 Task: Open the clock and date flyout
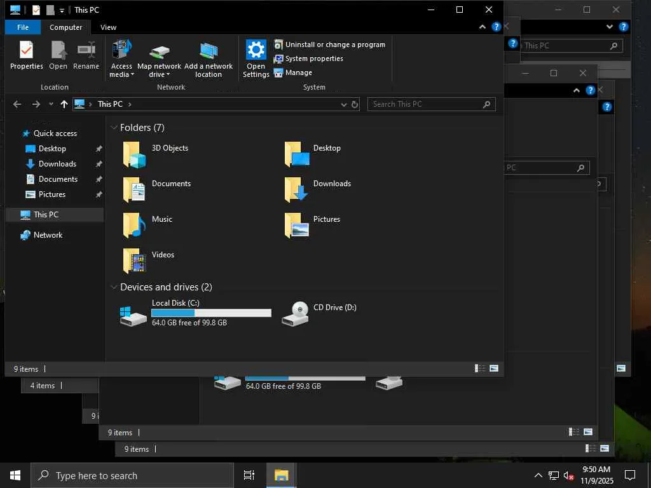click(596, 475)
